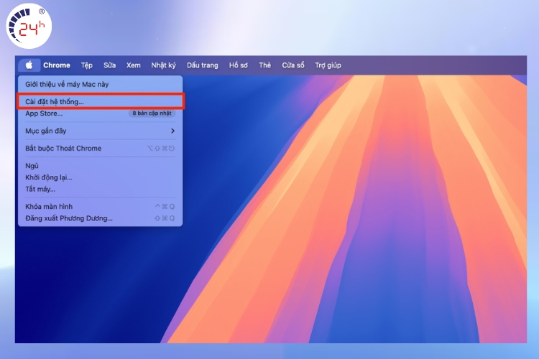
Task: Choose Ngủ to sleep the Mac
Action: tap(32, 166)
